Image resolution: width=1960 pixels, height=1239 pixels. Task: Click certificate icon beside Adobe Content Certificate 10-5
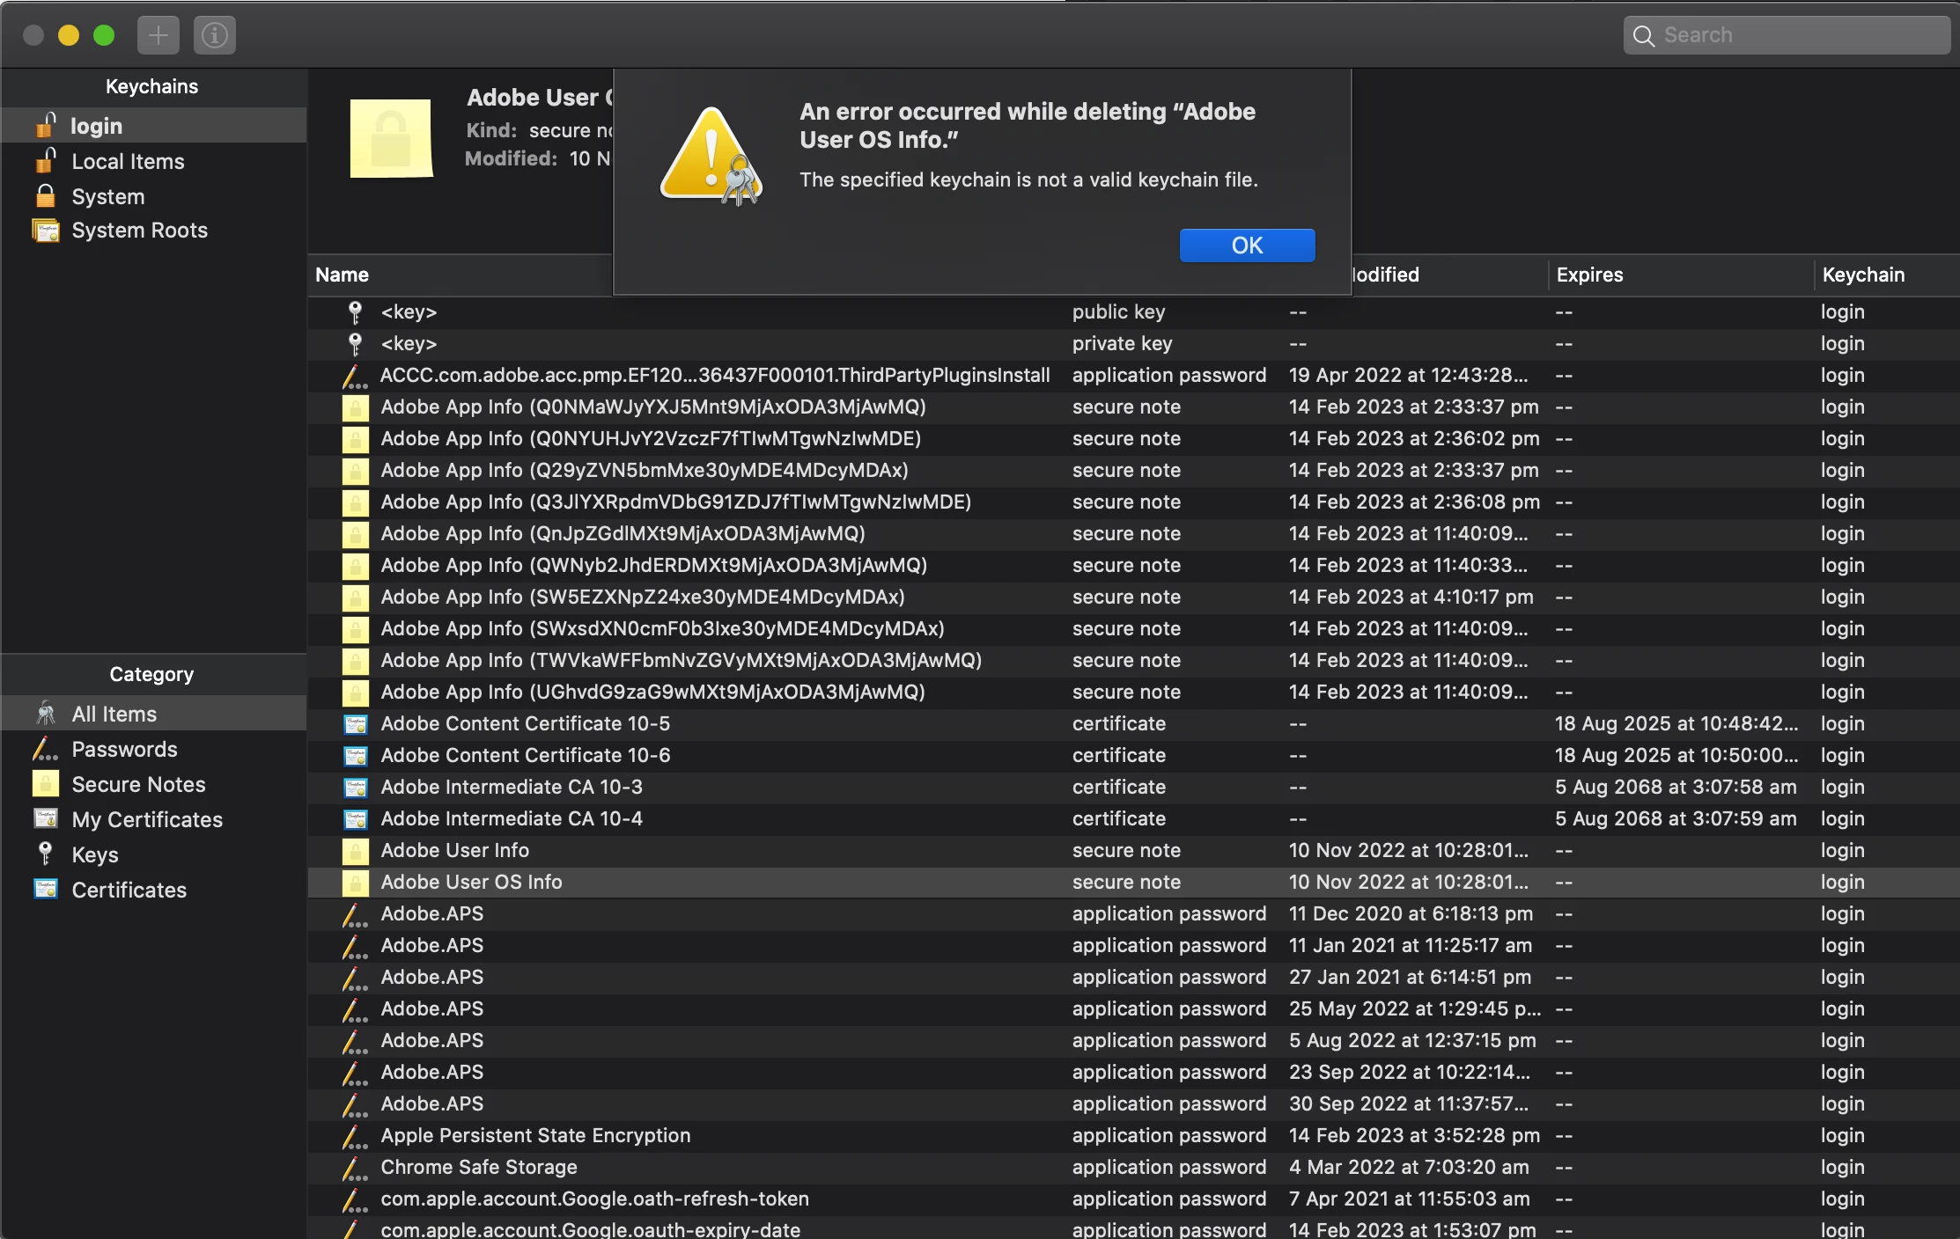[x=355, y=724]
